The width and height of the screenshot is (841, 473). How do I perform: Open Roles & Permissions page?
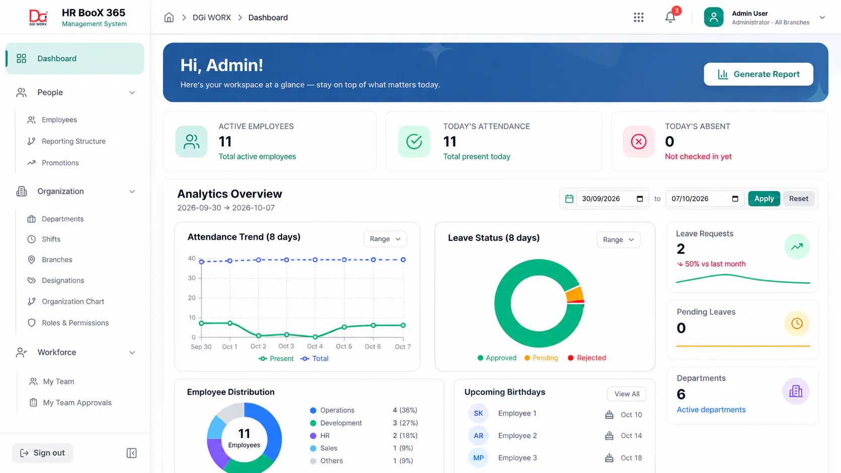[75, 323]
